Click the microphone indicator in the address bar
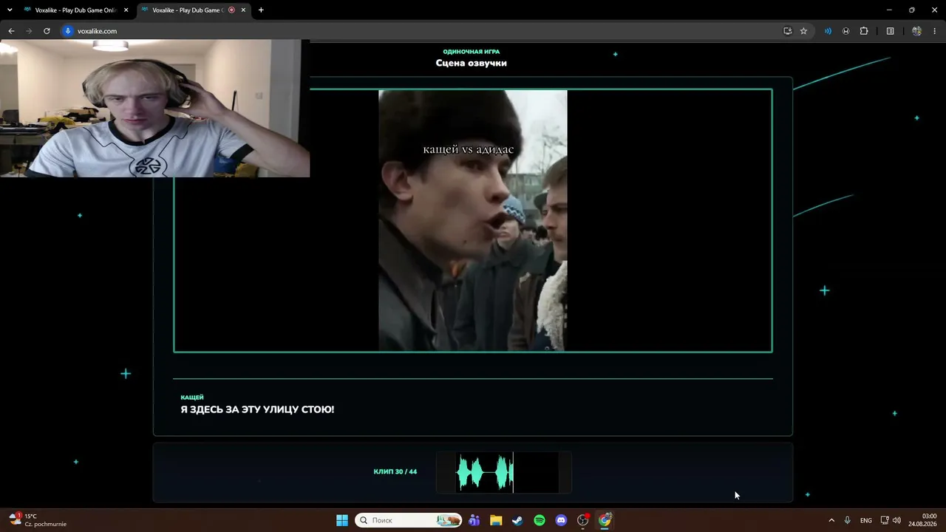 pyautogui.click(x=68, y=31)
